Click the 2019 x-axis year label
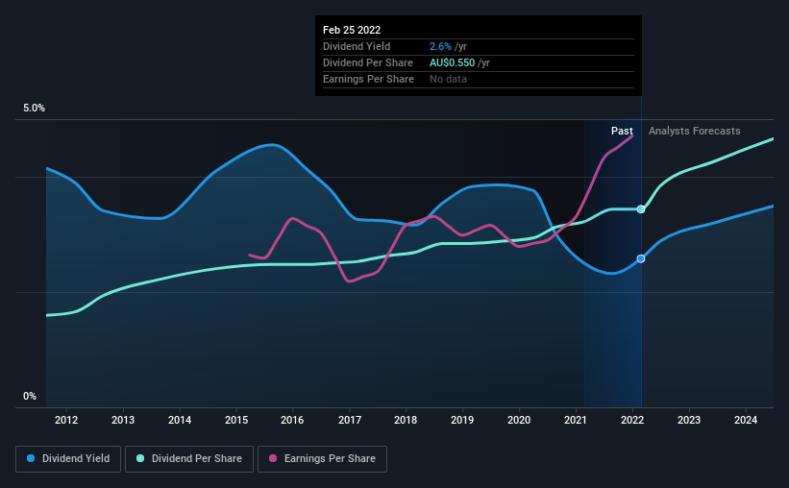 [462, 420]
